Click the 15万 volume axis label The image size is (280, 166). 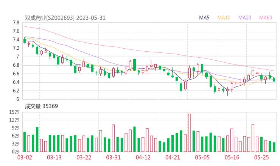click(x=14, y=112)
